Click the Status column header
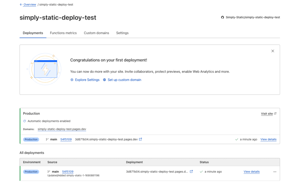The image size is (300, 187). tap(204, 162)
